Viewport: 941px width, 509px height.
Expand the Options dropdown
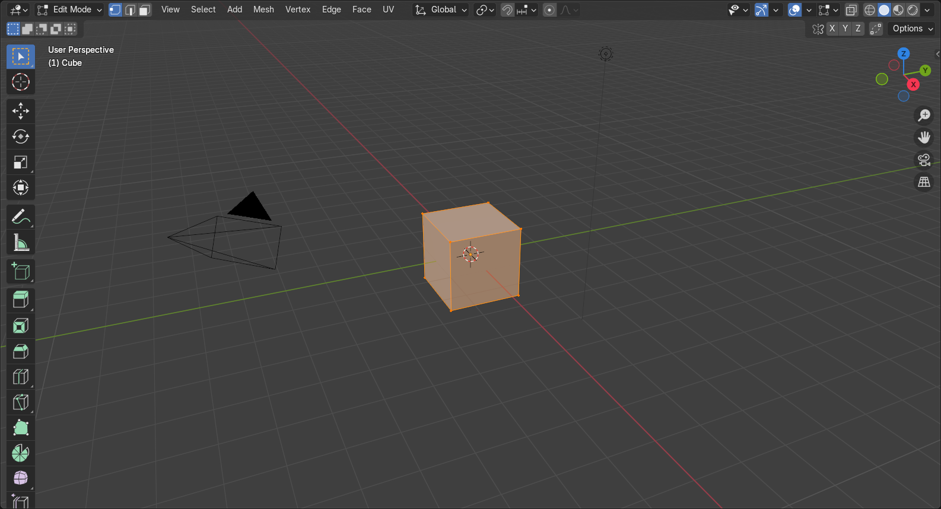coord(912,28)
